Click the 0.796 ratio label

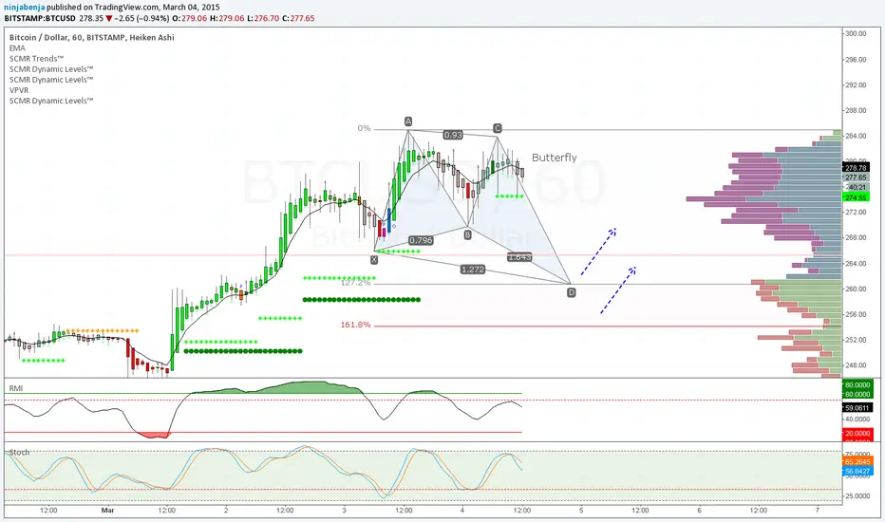coord(421,240)
